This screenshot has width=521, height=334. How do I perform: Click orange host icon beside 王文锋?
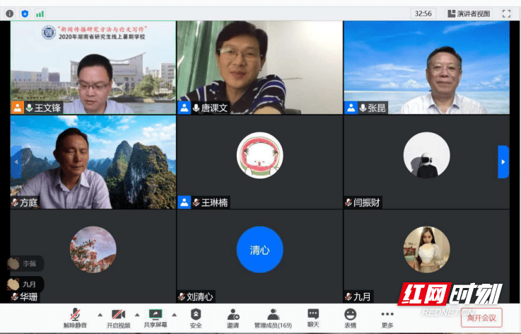[17, 108]
